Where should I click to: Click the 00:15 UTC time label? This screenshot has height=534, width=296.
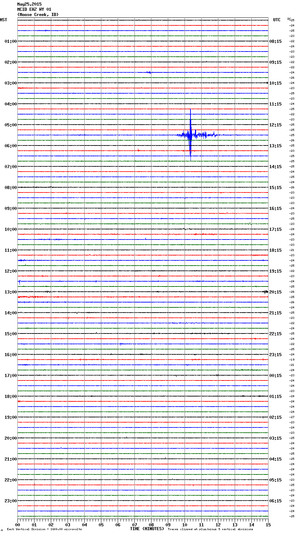pyautogui.click(x=275, y=376)
